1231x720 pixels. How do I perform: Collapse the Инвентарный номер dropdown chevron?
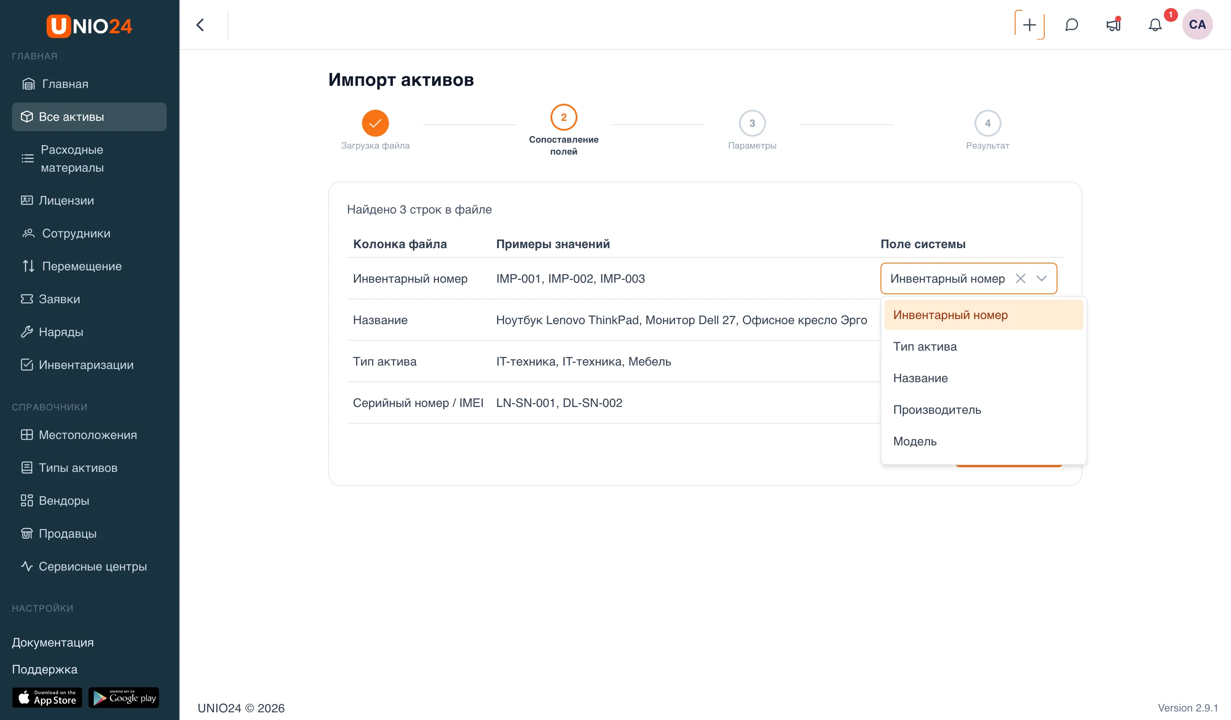(1041, 279)
